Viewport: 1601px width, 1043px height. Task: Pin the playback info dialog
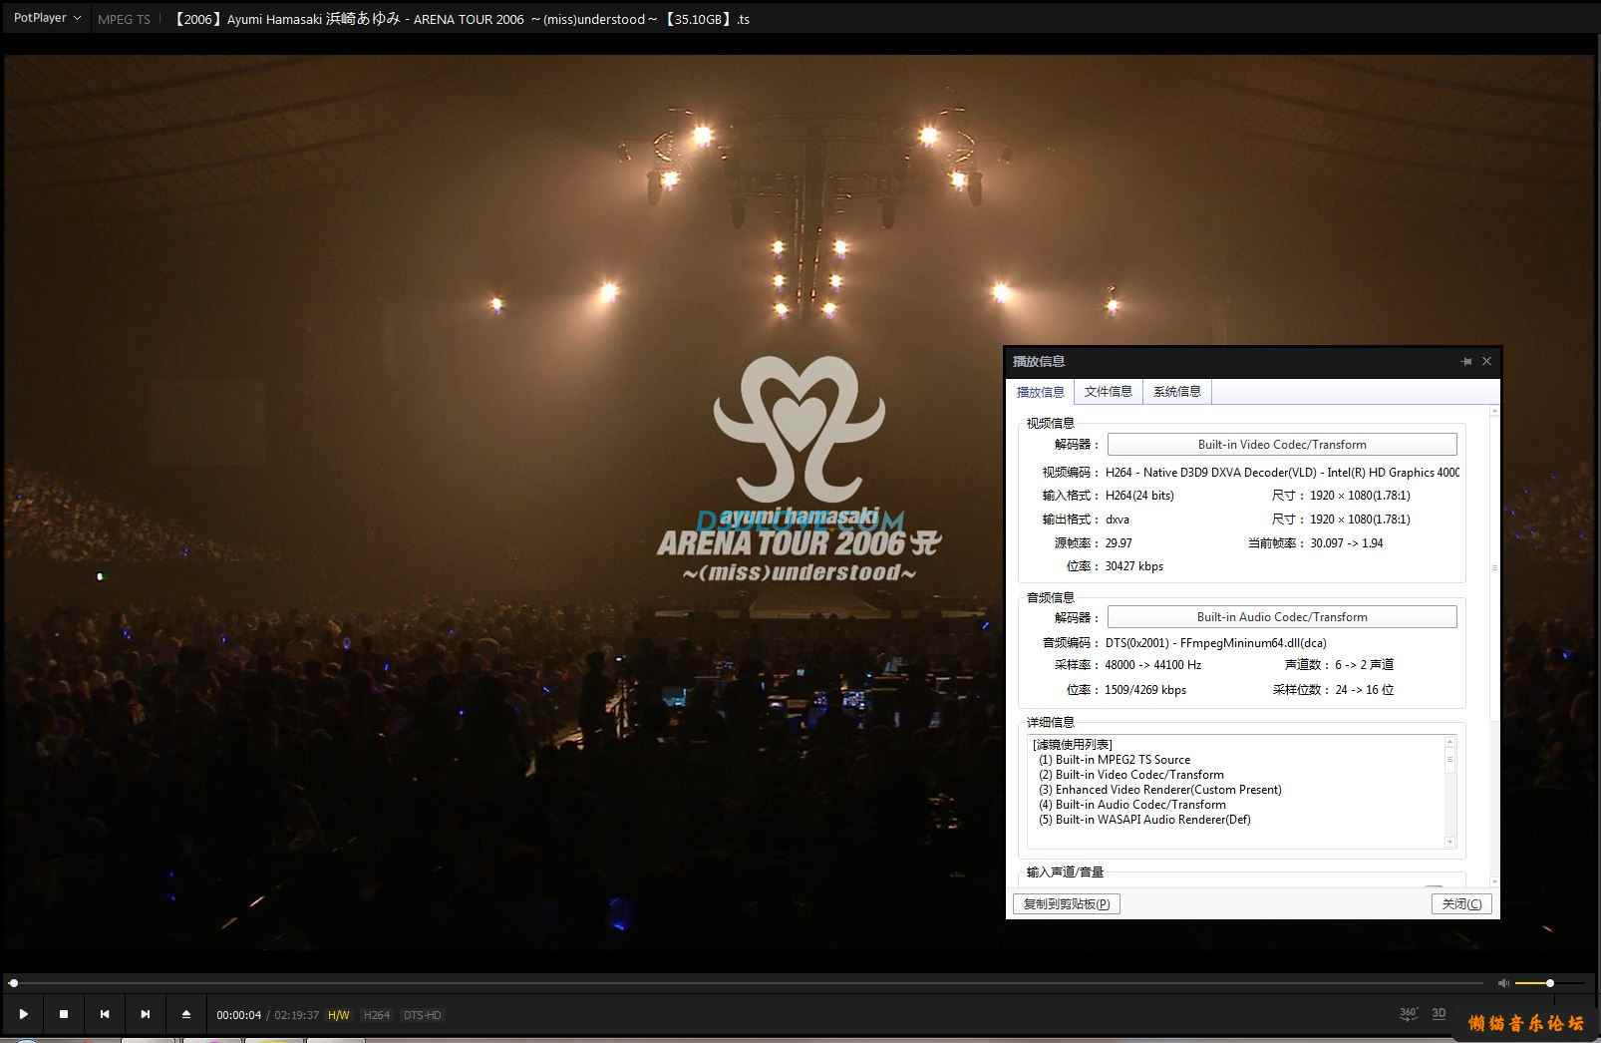click(1465, 361)
